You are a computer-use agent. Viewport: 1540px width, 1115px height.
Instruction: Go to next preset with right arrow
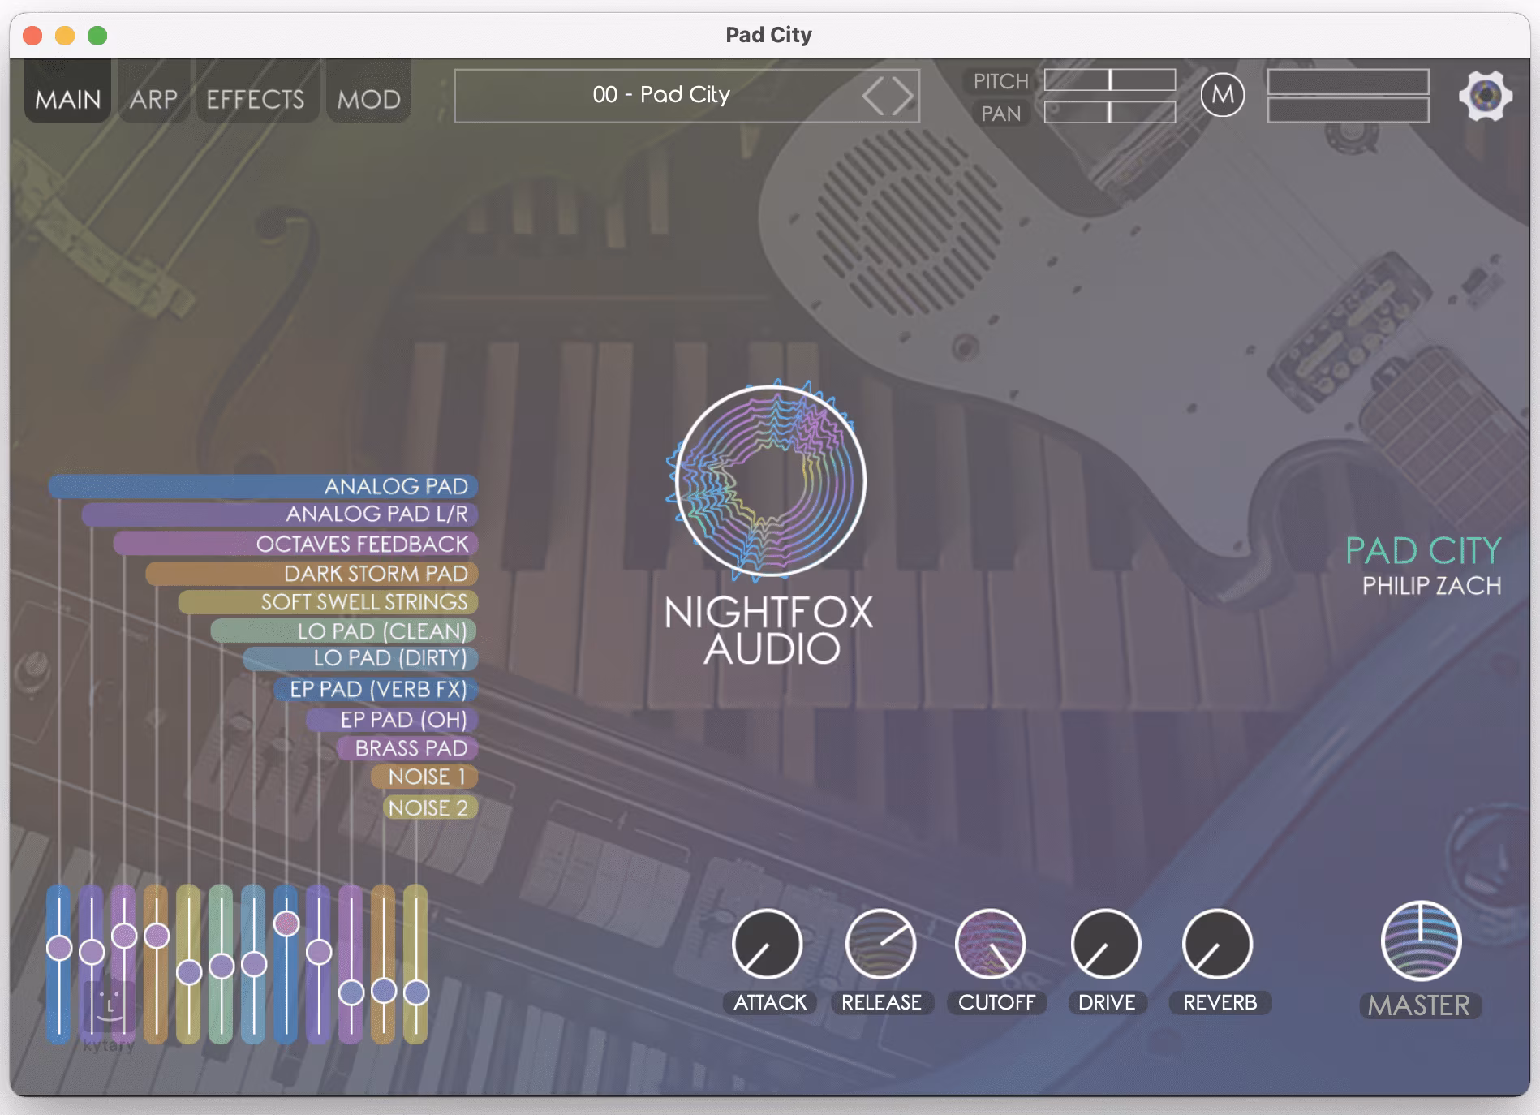(x=903, y=96)
